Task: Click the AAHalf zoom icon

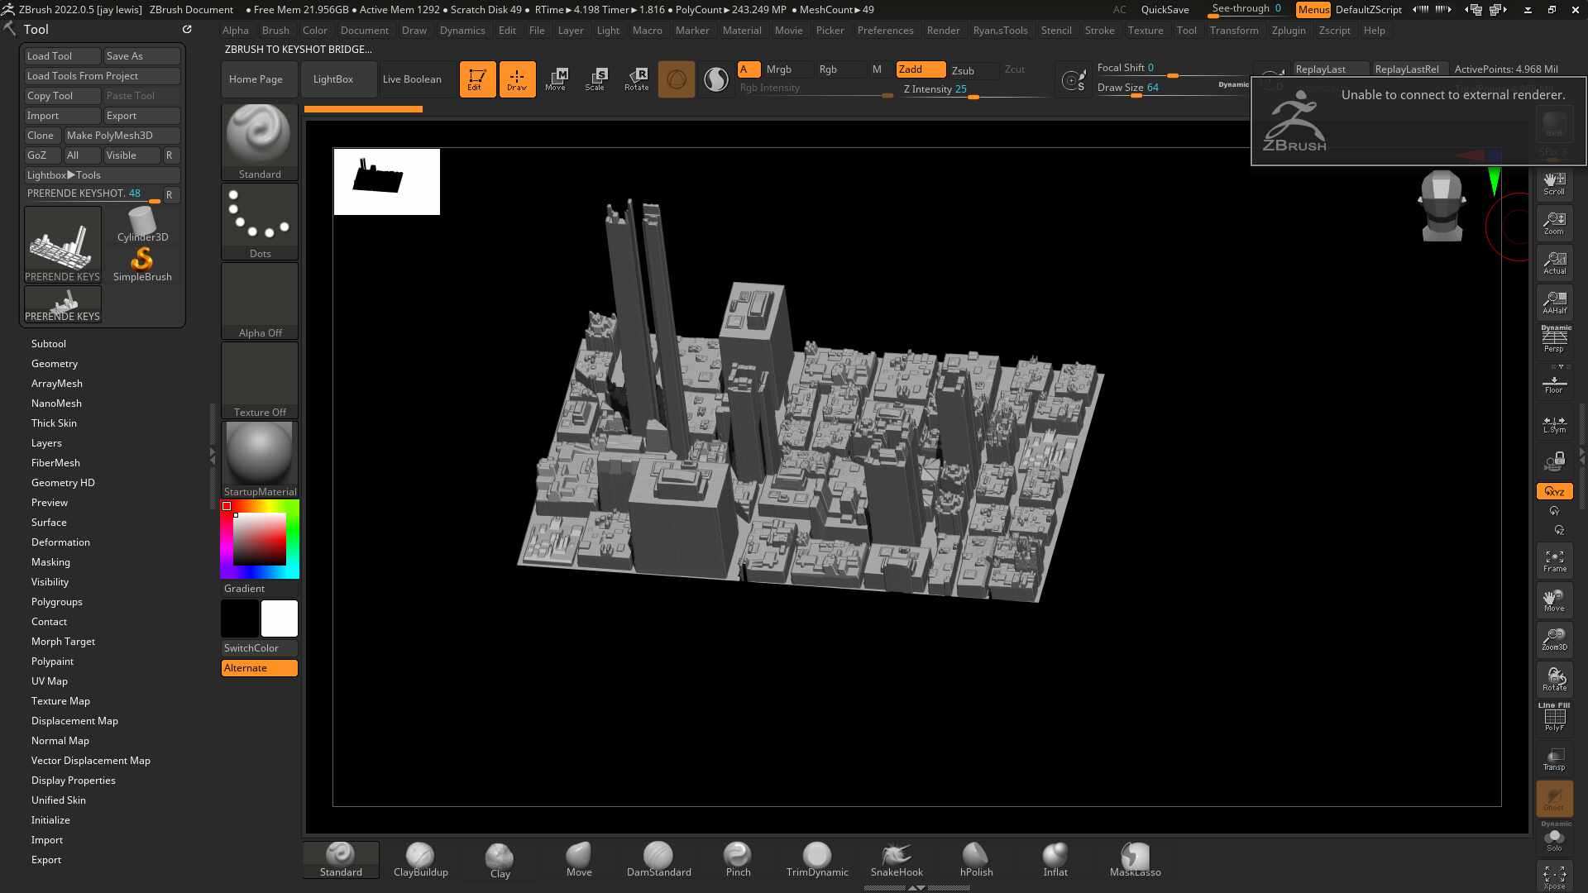Action: tap(1554, 302)
